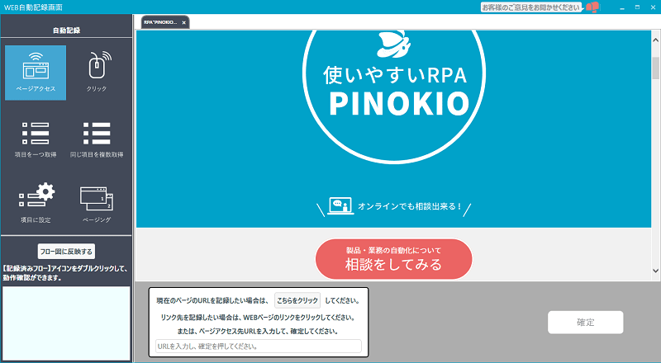Click the 相談をしてみる consultation button
The width and height of the screenshot is (661, 363).
pos(394,259)
